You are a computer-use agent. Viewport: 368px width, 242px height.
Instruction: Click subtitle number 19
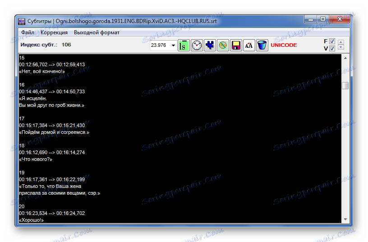click(x=22, y=173)
